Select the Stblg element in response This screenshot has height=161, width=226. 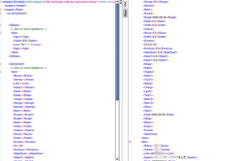click(x=148, y=119)
